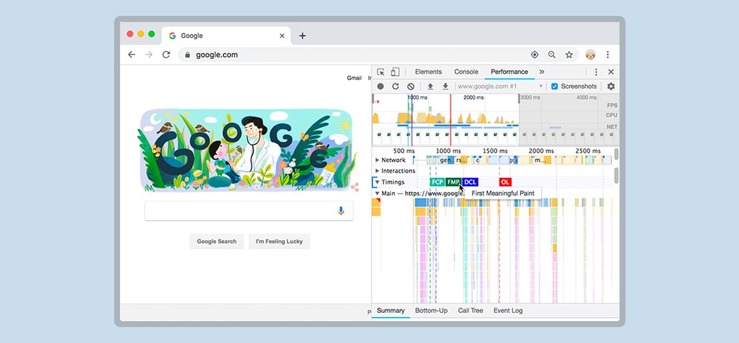Click the "gen..." network request bar
Screen dimensions: 739x343
pos(446,160)
